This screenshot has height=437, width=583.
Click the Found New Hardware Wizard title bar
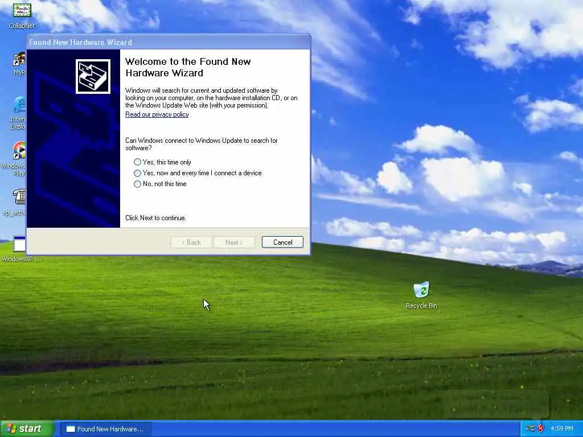coord(168,42)
